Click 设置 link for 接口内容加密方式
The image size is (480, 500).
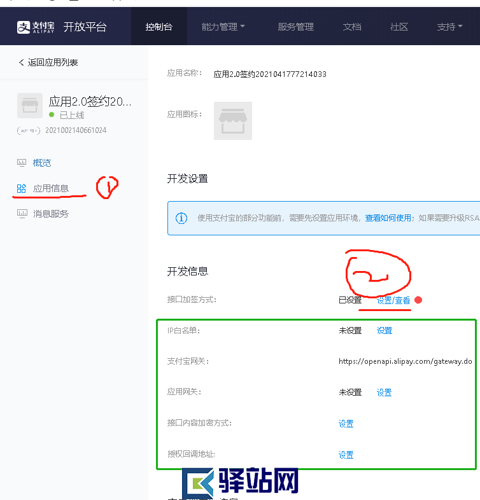coord(346,424)
